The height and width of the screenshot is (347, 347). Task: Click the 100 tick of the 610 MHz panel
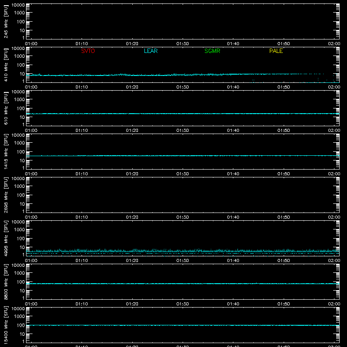point(21,108)
